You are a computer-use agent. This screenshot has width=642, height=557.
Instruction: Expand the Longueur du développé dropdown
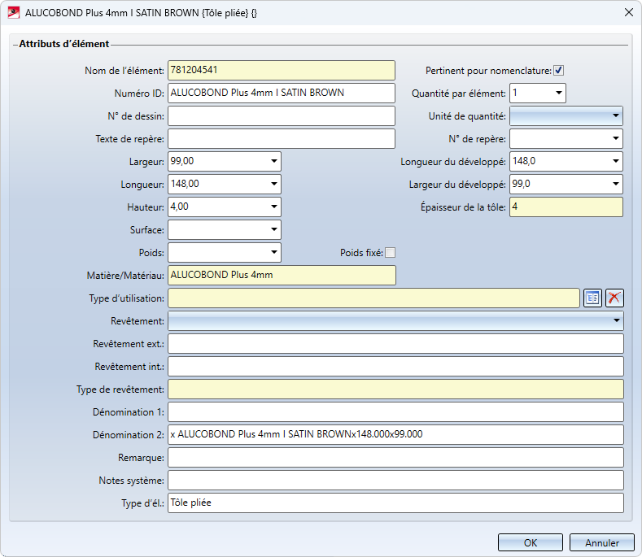click(x=614, y=162)
